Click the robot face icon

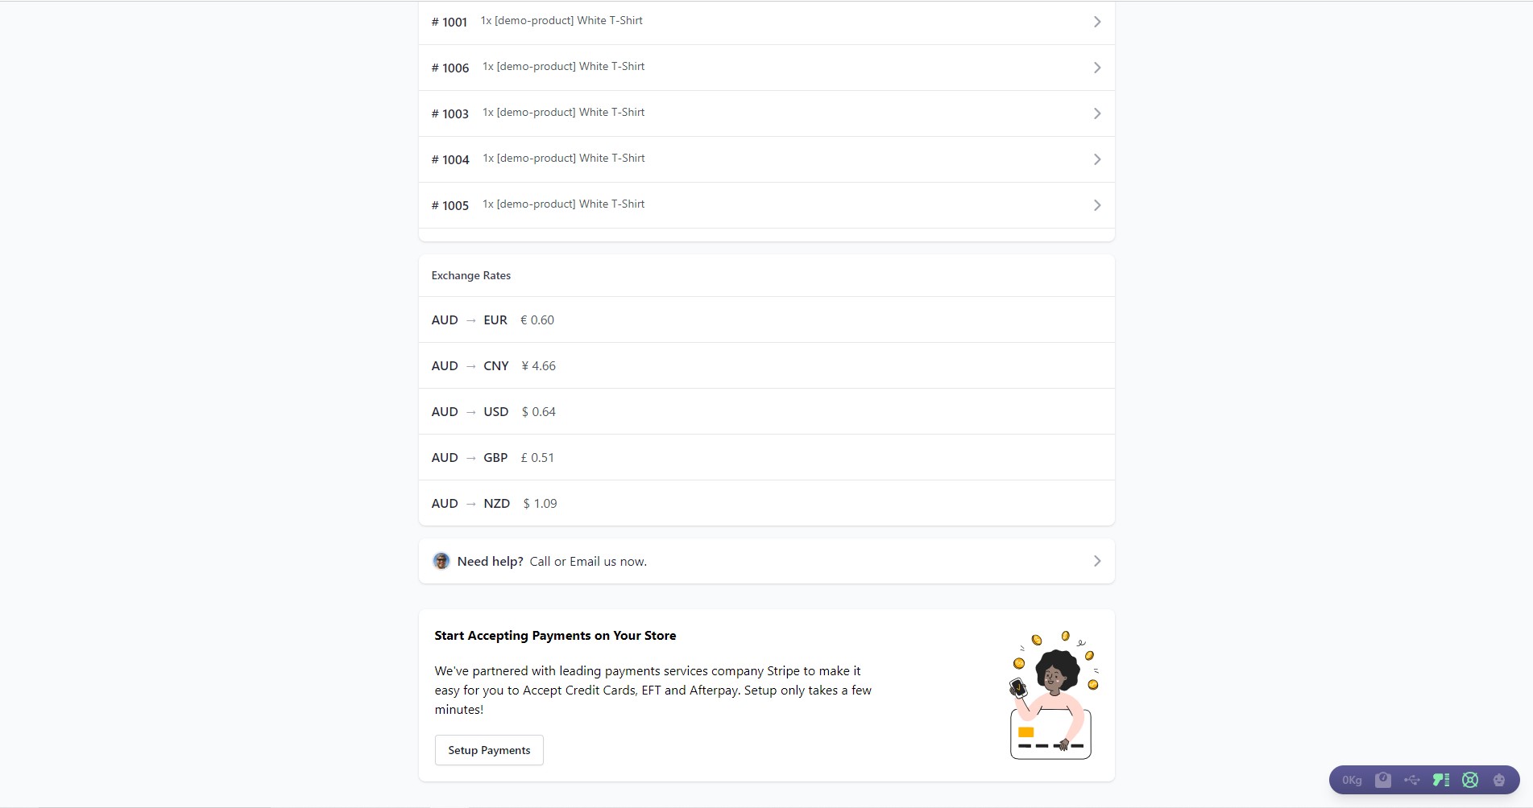[x=1499, y=780]
